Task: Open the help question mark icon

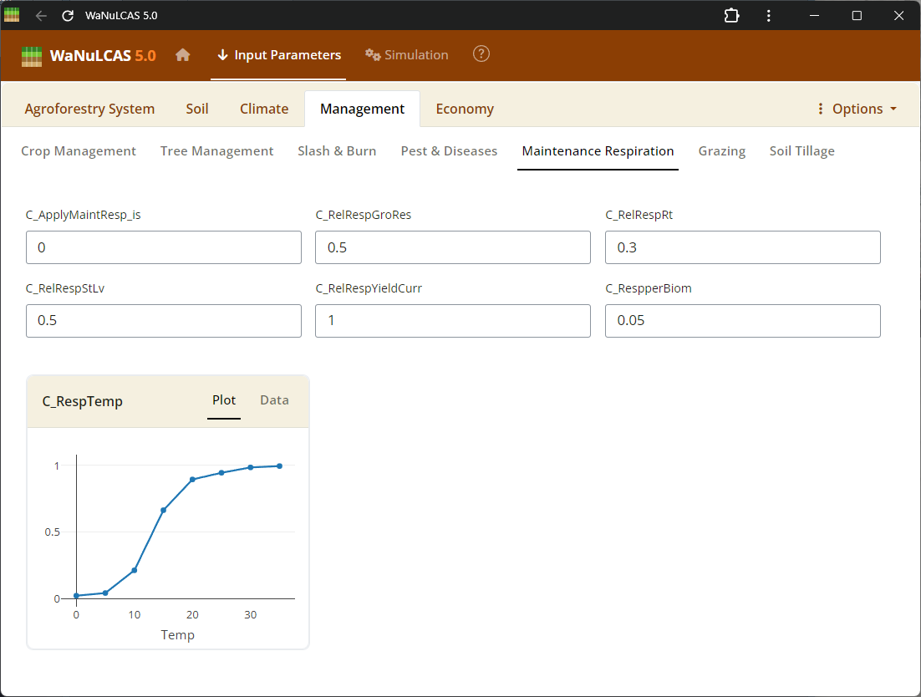Action: 481,54
